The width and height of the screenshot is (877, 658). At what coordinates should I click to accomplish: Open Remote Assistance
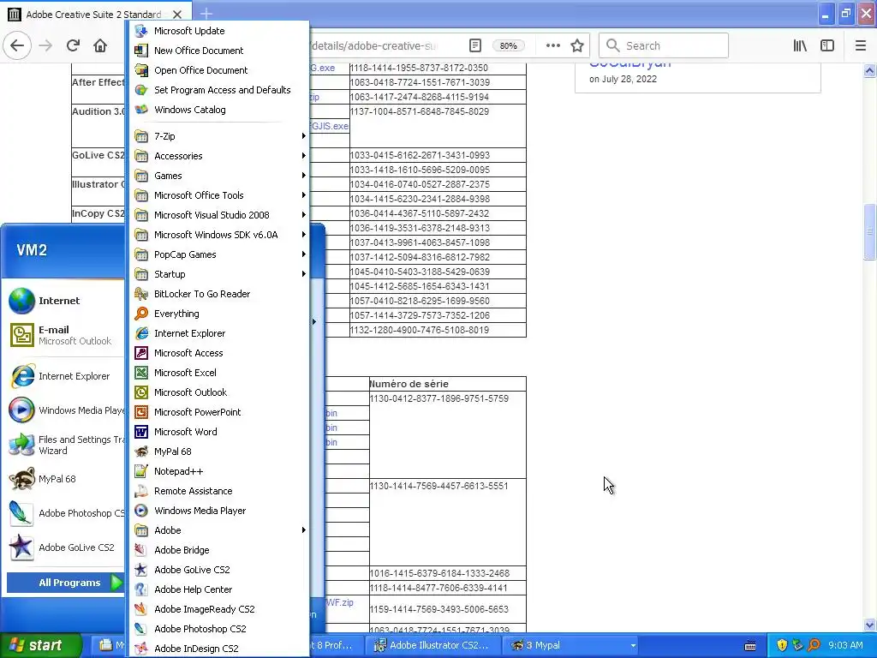pos(218,491)
